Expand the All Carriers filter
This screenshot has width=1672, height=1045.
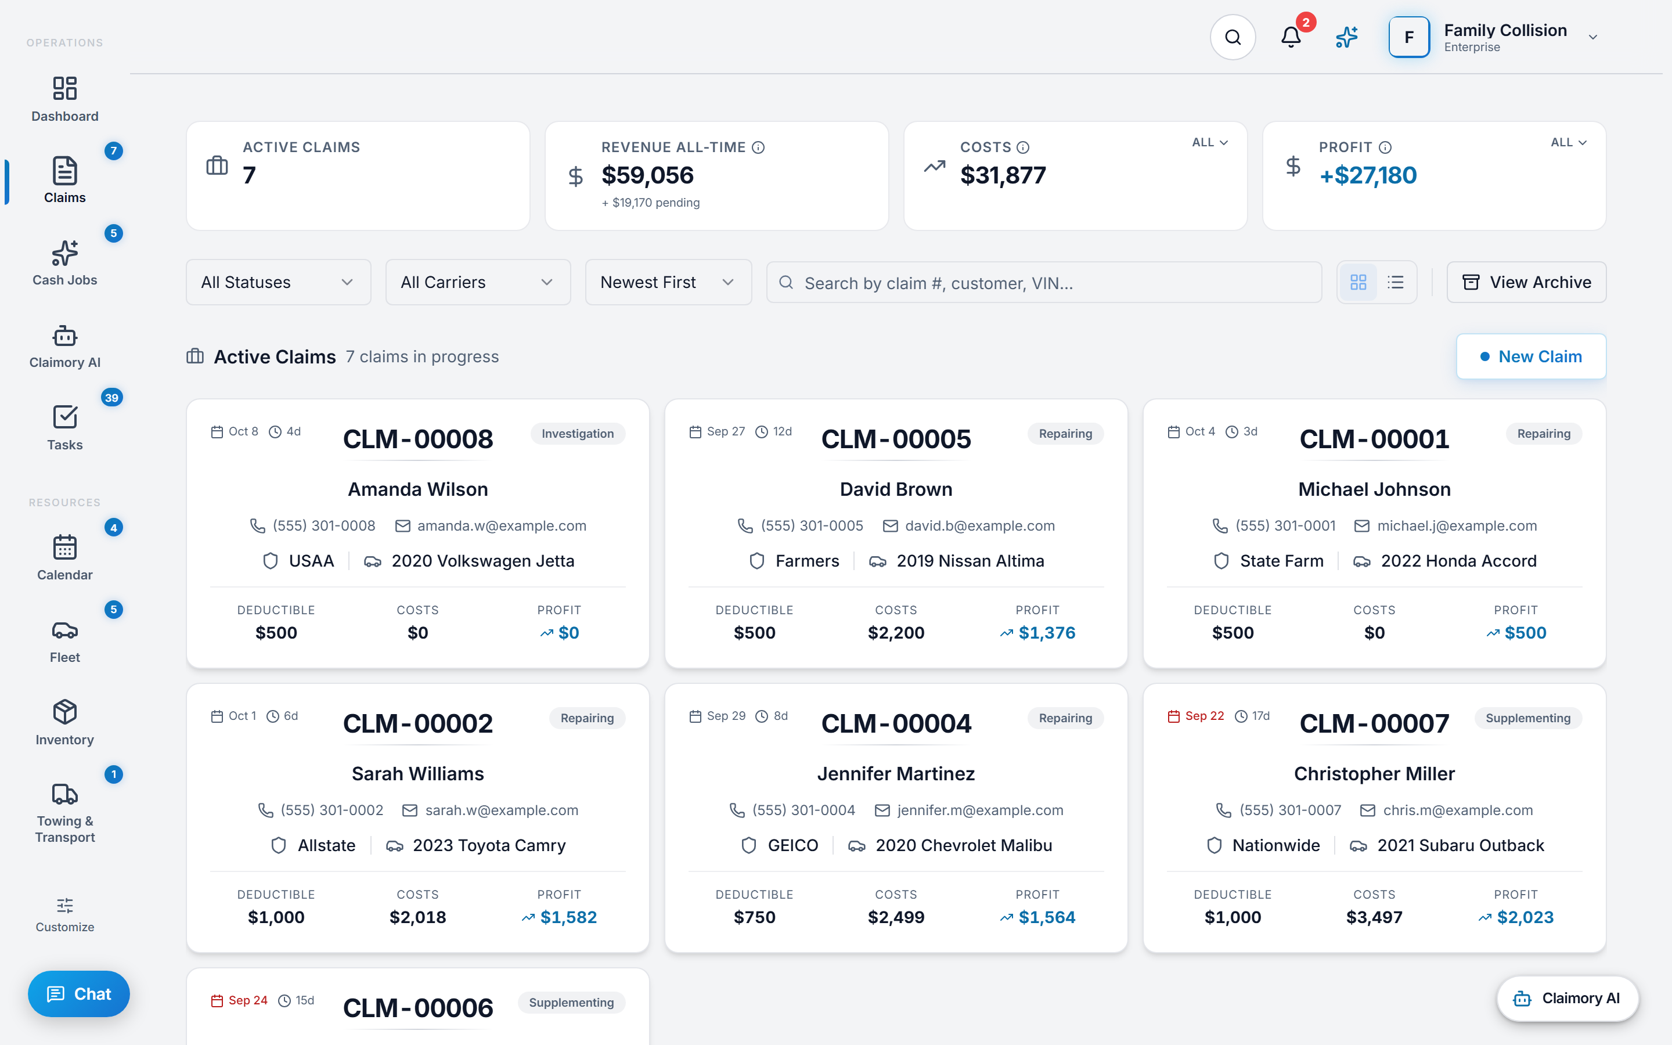(478, 282)
